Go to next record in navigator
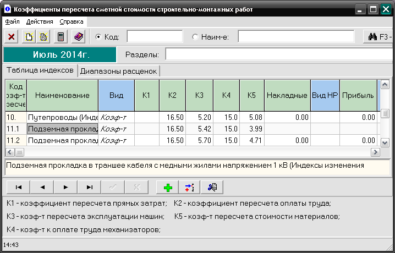This screenshot has width=395, height=253. click(x=66, y=187)
